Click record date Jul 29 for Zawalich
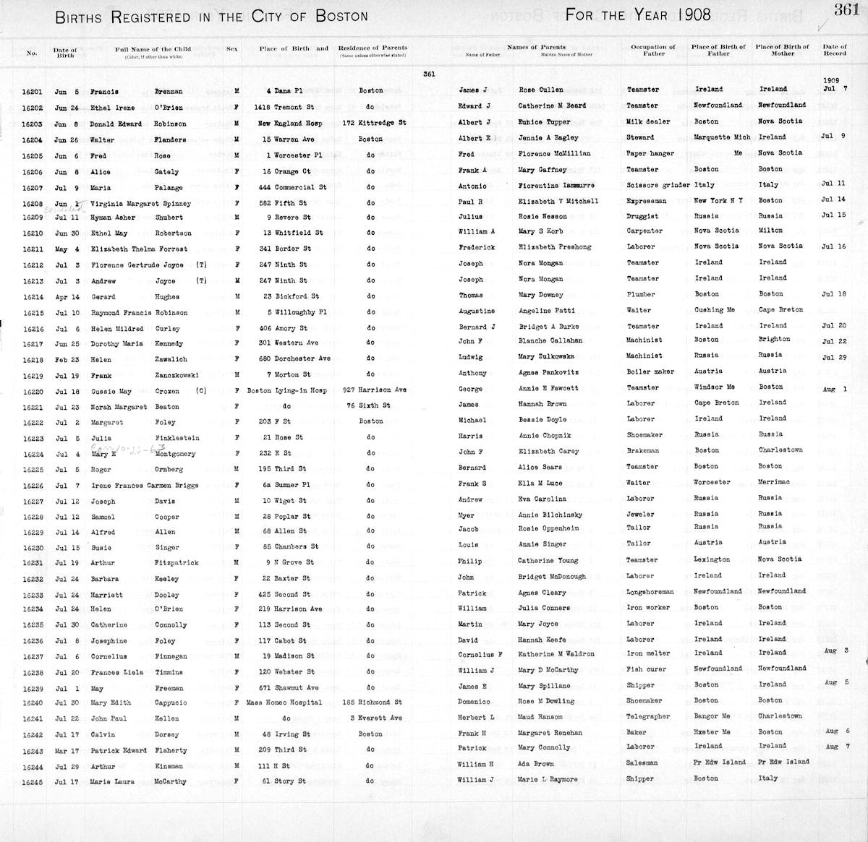 (x=833, y=357)
